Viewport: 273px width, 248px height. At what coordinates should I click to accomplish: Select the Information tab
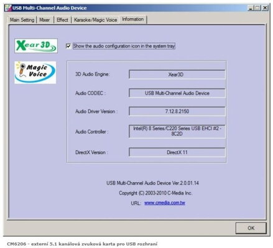coord(133,19)
